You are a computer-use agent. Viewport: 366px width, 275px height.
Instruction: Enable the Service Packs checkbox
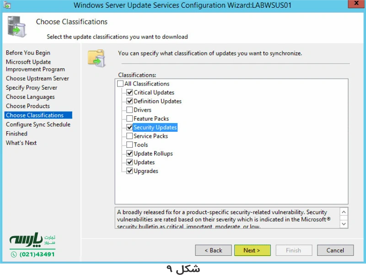[x=129, y=136]
